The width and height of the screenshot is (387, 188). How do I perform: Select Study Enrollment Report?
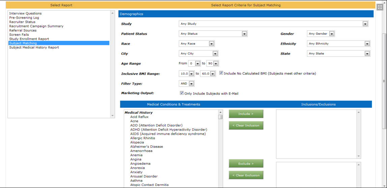pos(29,39)
